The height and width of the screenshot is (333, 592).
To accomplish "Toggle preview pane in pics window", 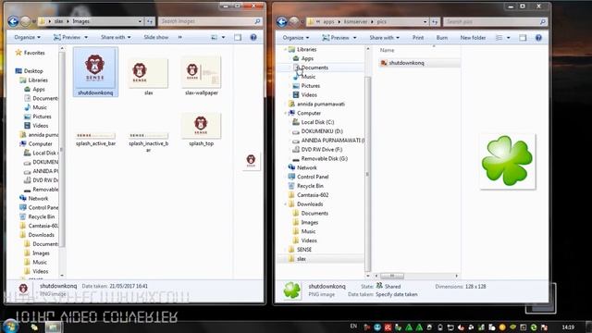I will (x=523, y=38).
